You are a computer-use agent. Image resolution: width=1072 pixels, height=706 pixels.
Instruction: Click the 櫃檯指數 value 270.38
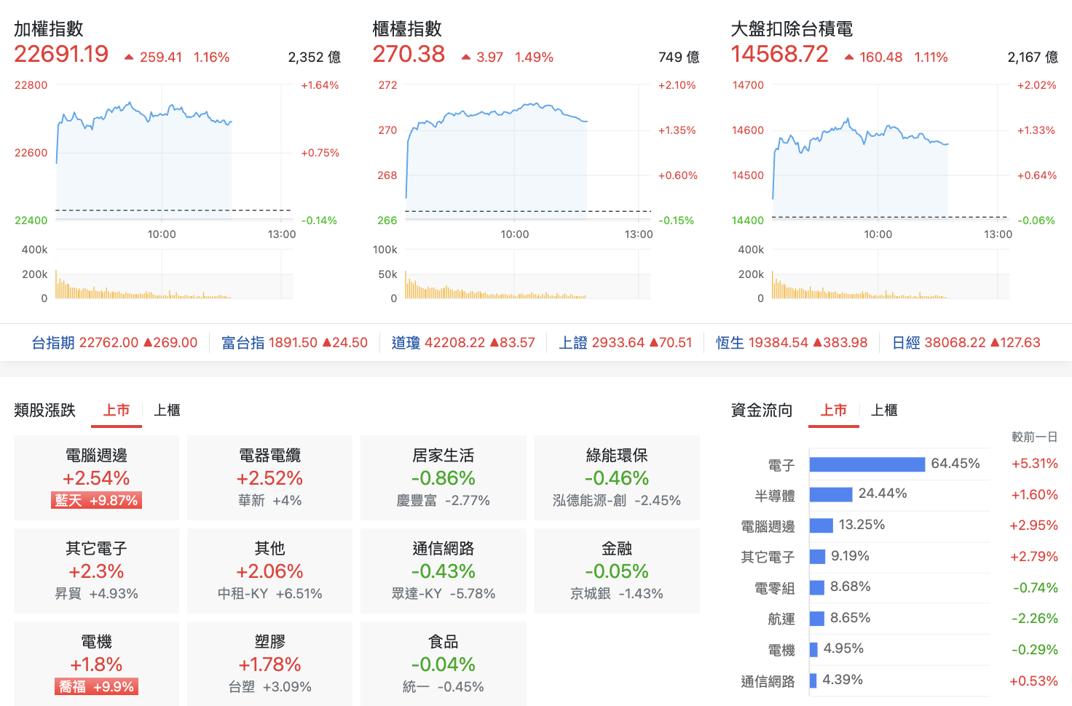[x=409, y=54]
